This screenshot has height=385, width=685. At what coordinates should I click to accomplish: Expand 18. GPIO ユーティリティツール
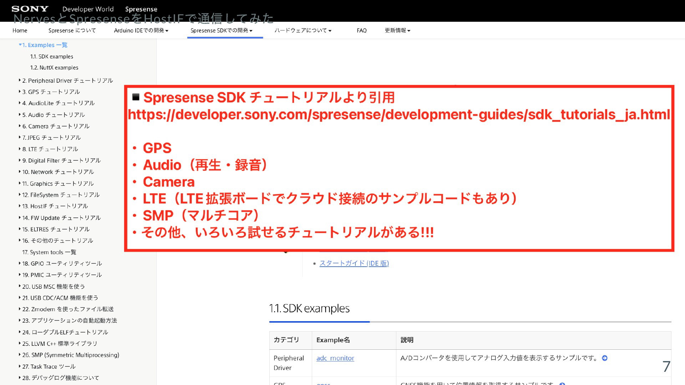pos(60,263)
